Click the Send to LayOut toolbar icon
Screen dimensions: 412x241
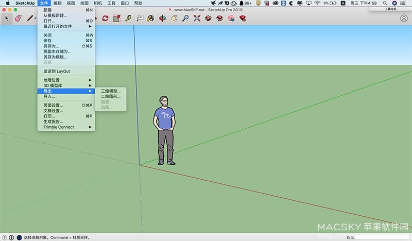[231, 19]
